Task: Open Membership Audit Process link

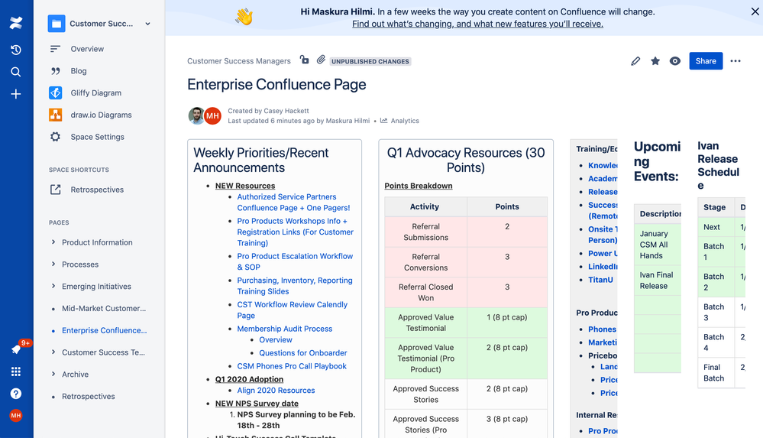Action: tap(285, 329)
